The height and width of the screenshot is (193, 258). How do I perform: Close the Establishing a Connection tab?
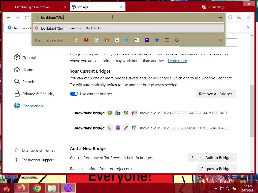pyautogui.click(x=65, y=7)
